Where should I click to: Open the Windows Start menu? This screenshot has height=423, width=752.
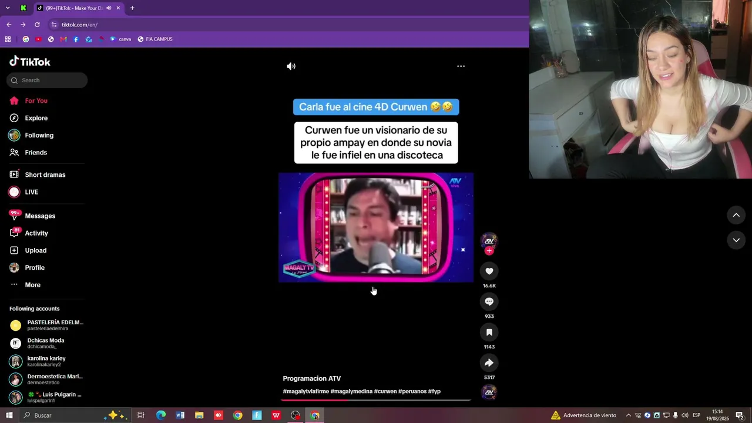(9, 415)
